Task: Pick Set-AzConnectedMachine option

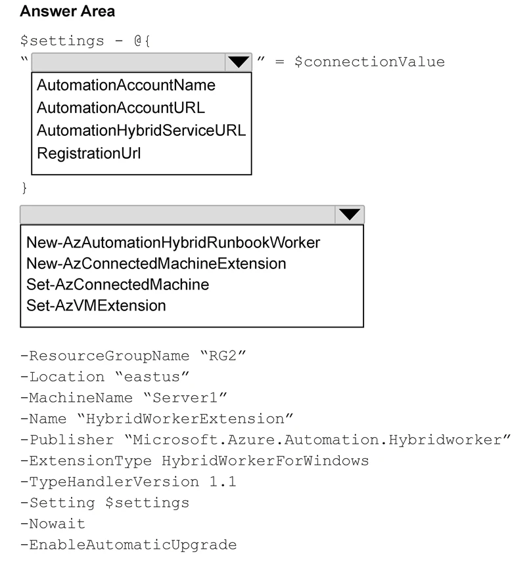Action: pyautogui.click(x=118, y=284)
